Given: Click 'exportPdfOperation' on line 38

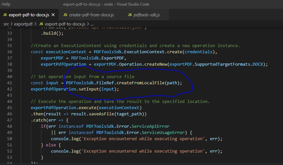Looking at the screenshot, I should 63,64.
